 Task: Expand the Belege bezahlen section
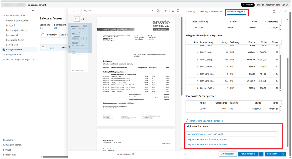[33, 55]
